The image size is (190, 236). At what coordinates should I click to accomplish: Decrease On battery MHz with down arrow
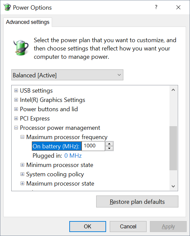(109, 148)
